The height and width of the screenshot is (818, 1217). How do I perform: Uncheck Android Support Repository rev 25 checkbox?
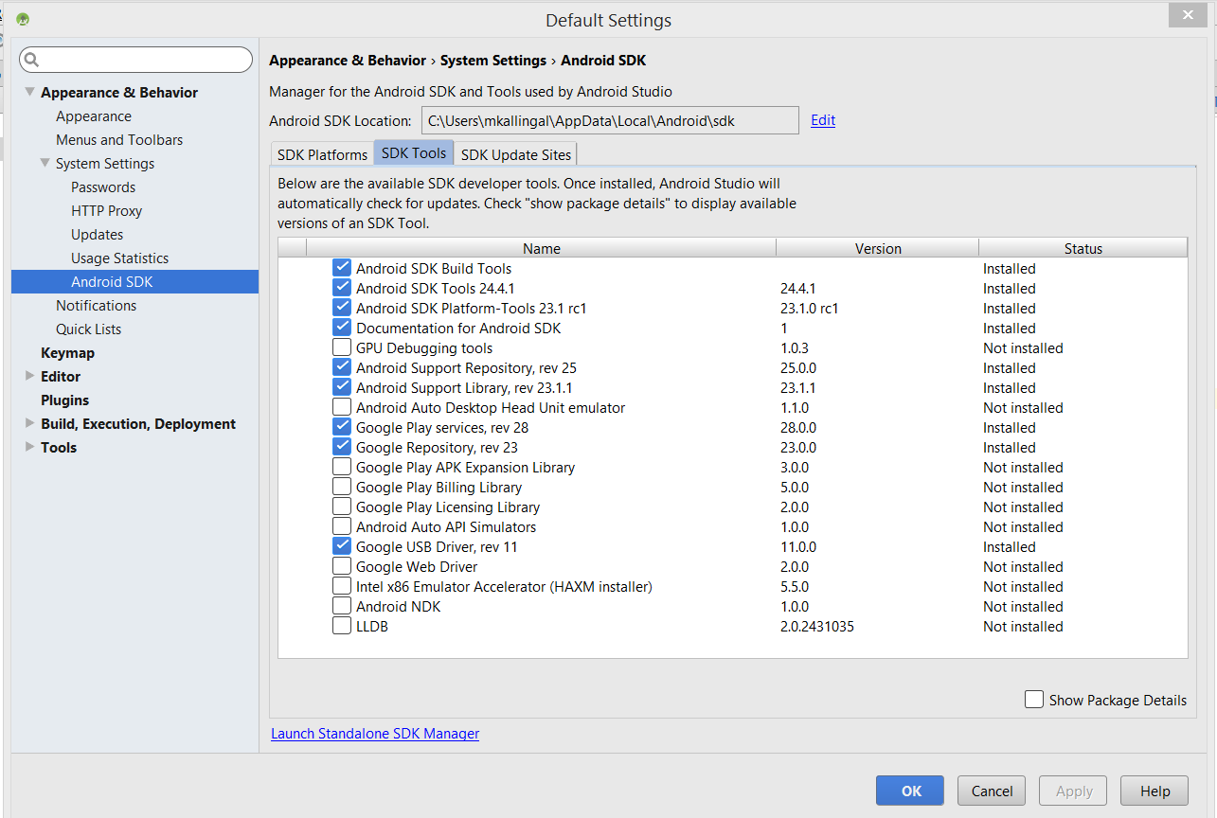point(342,367)
